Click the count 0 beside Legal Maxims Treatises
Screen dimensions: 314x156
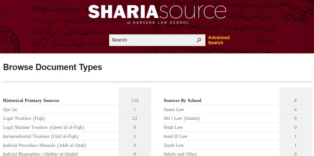tap(135, 127)
